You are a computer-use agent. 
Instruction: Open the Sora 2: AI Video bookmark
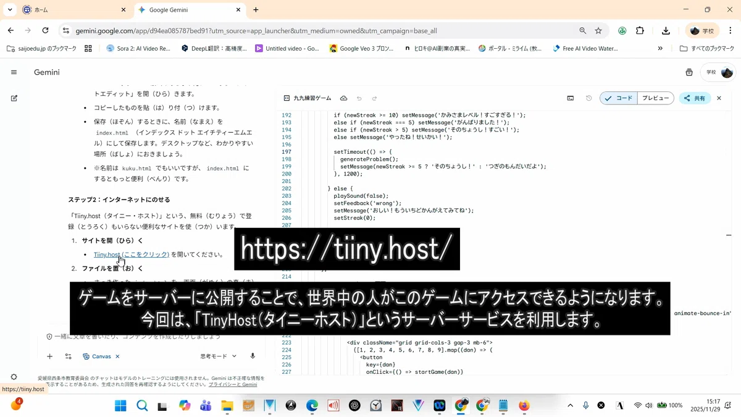click(x=138, y=48)
